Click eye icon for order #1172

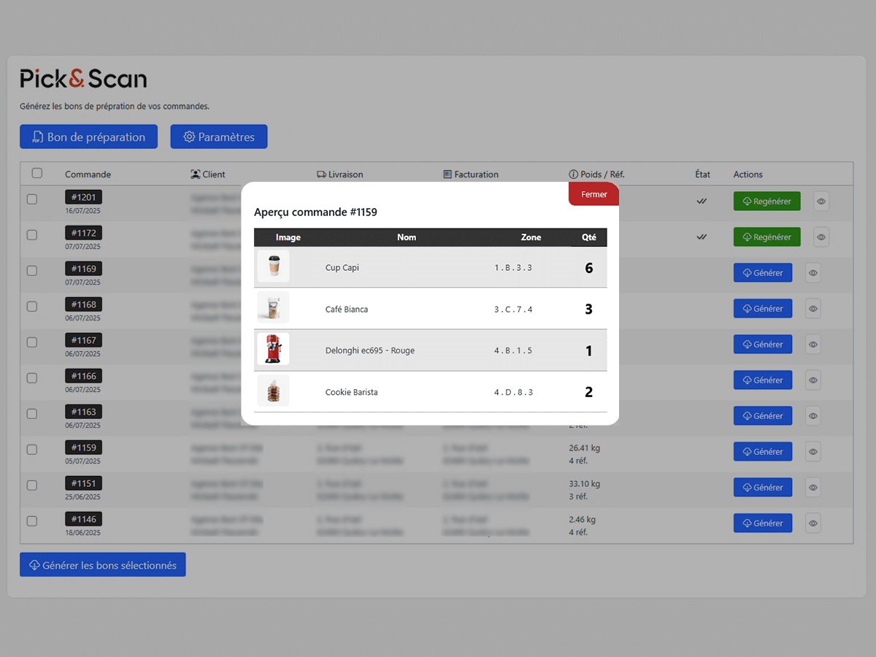[x=821, y=237]
